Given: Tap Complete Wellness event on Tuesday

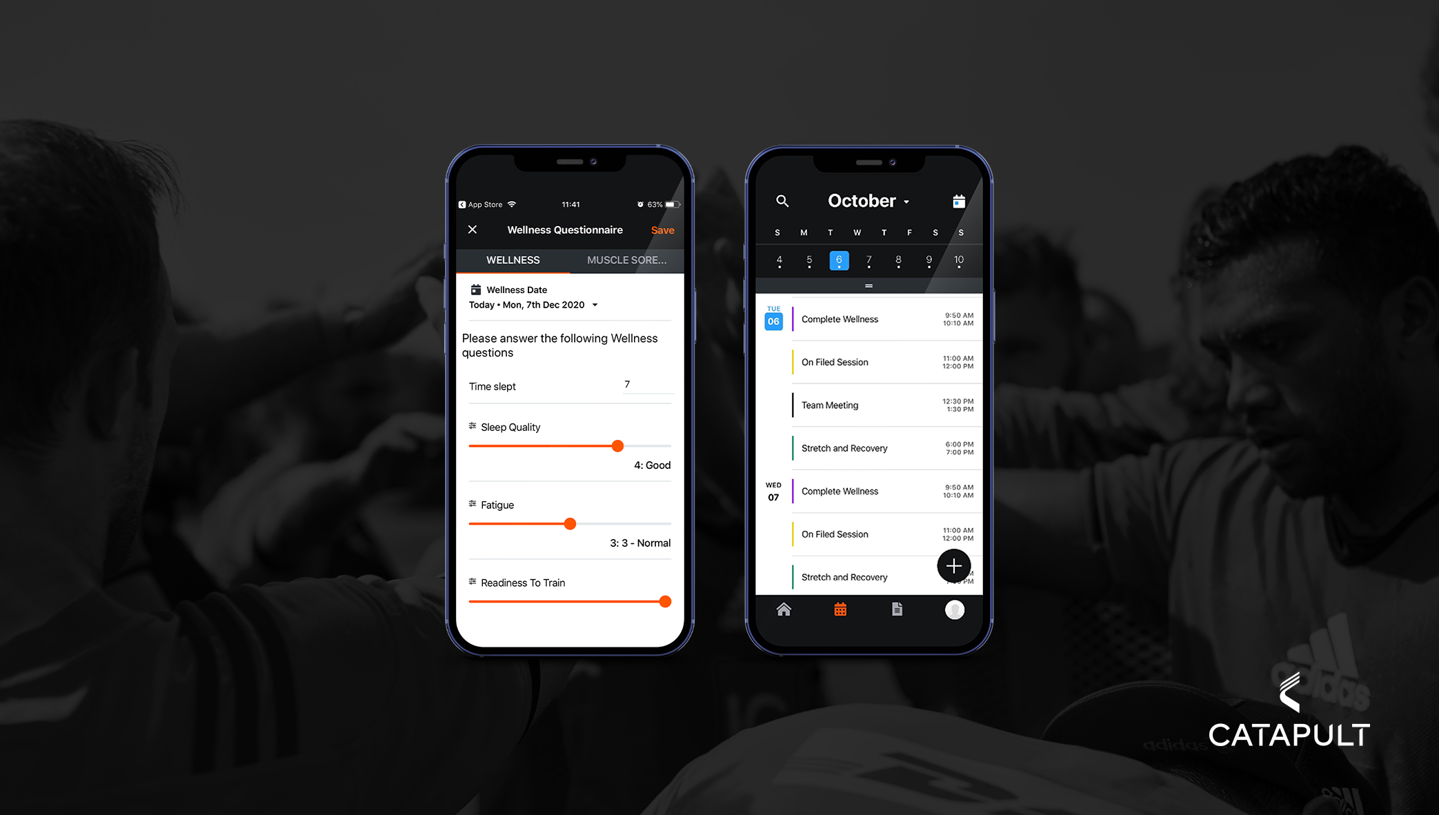Looking at the screenshot, I should click(x=860, y=319).
